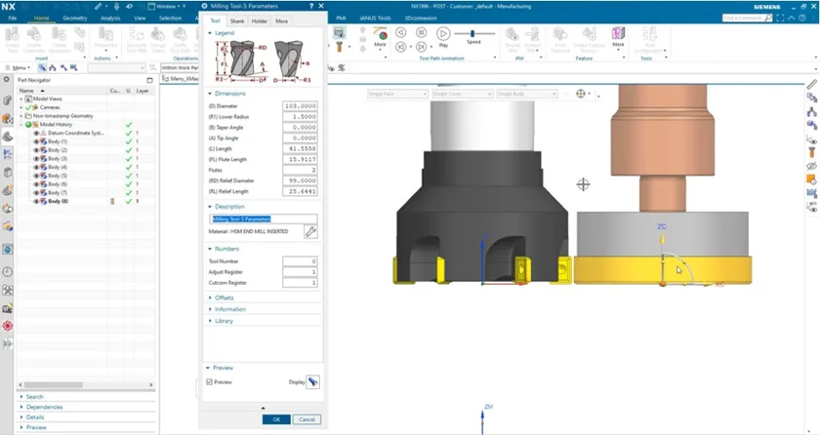Open the Geometry ribbon tab

(x=75, y=18)
